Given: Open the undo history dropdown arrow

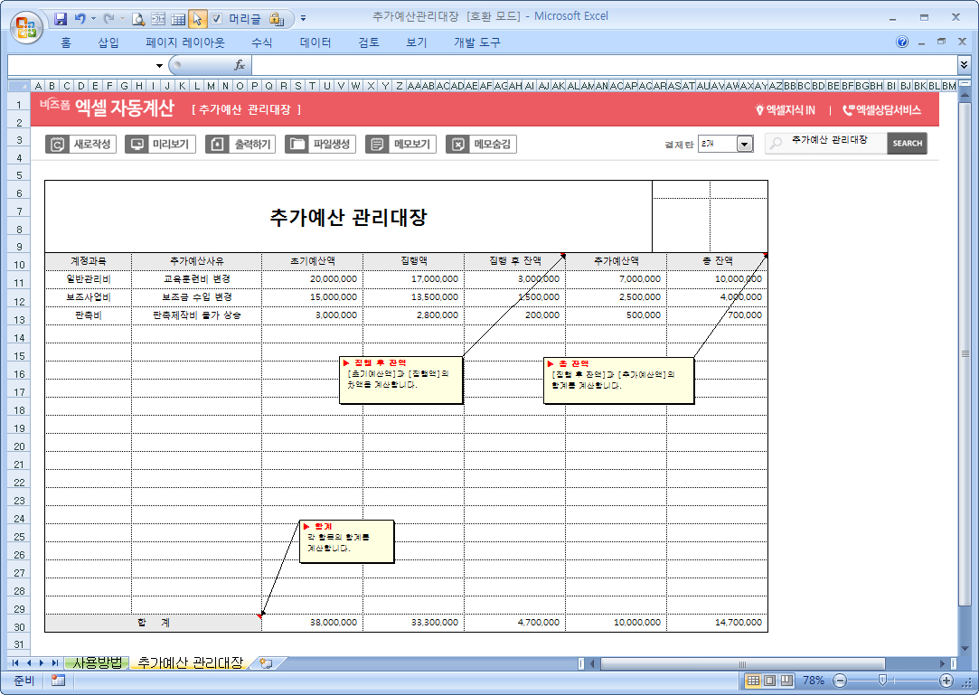Looking at the screenshot, I should coord(94,19).
